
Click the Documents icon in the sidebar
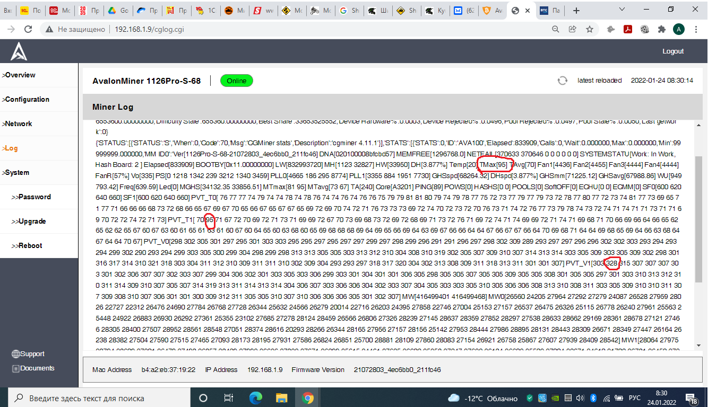tap(16, 368)
